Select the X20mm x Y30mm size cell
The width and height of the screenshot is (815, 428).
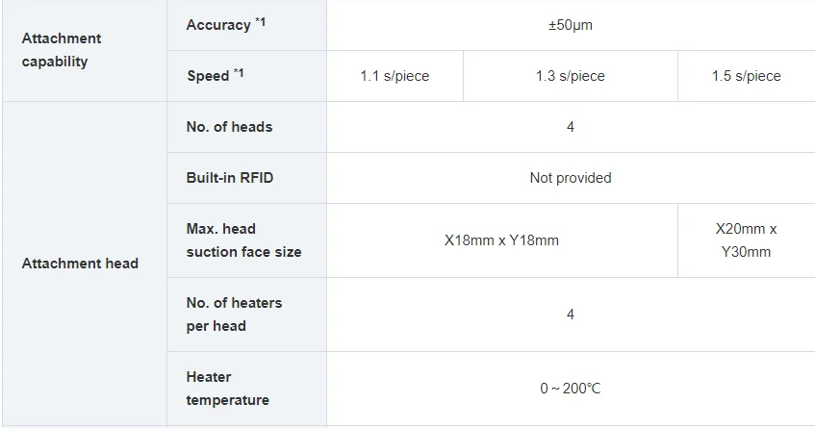pos(746,240)
